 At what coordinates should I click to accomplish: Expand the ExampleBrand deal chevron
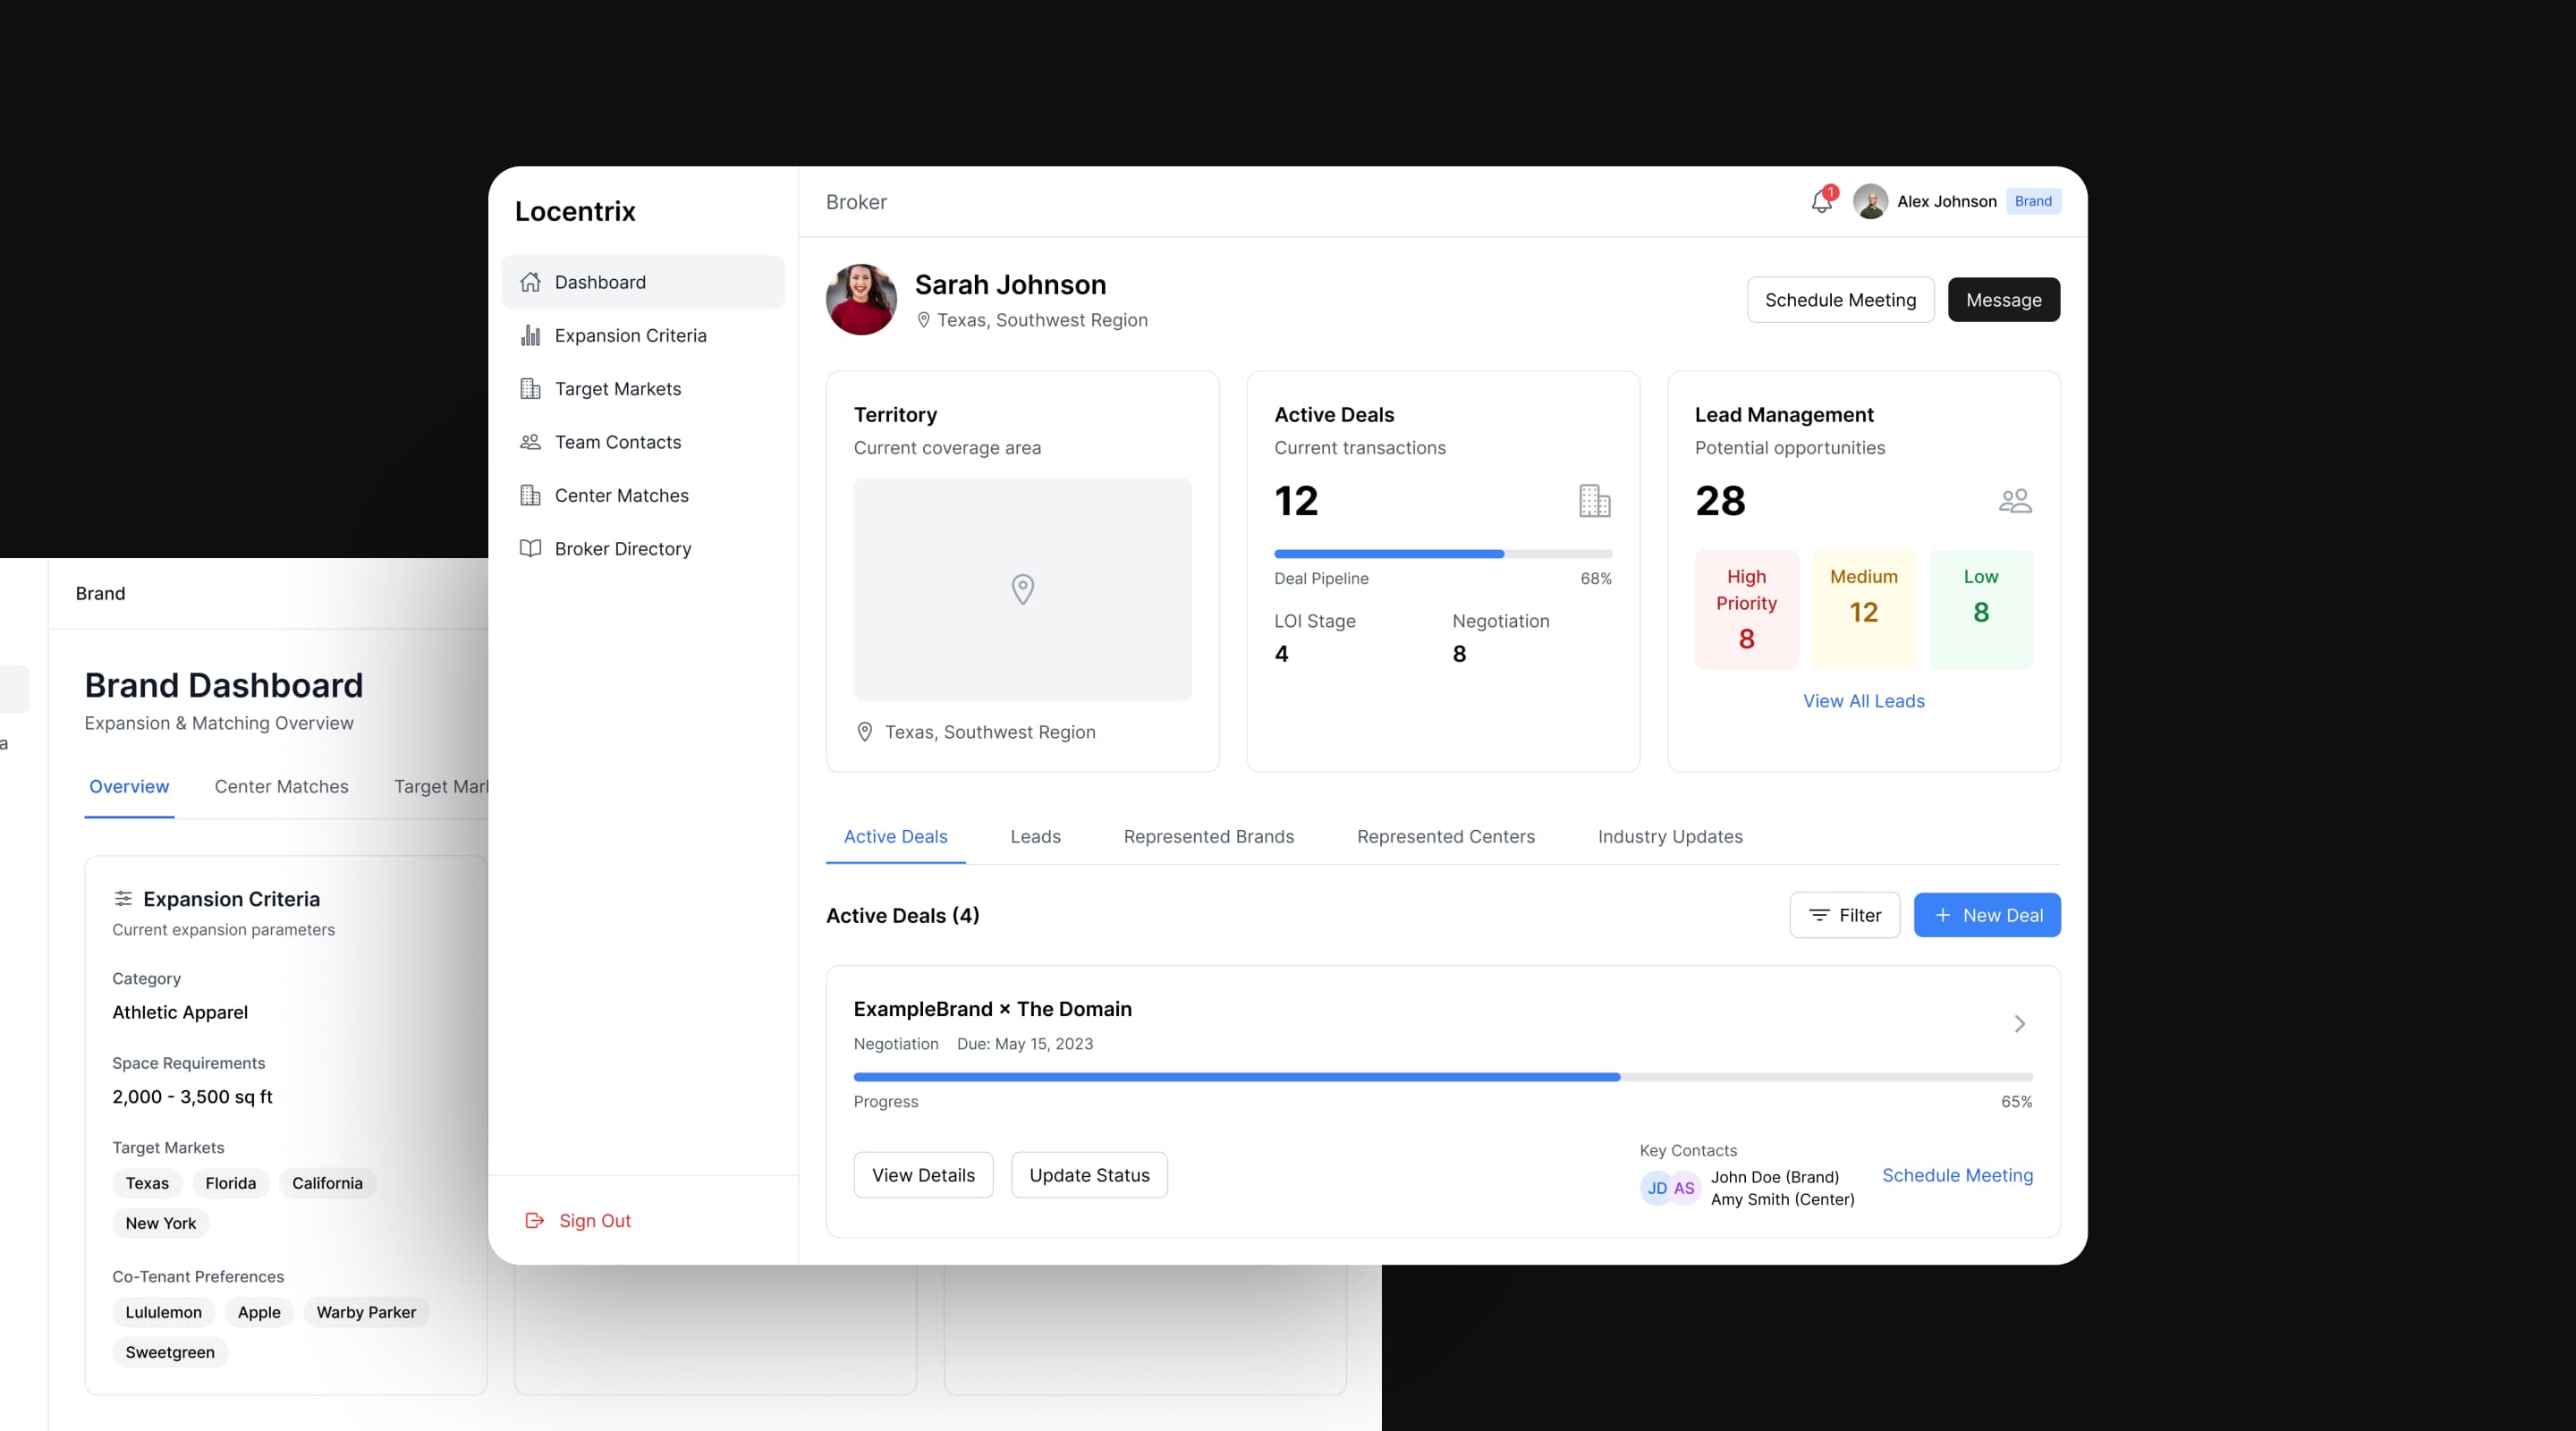pyautogui.click(x=2019, y=1023)
